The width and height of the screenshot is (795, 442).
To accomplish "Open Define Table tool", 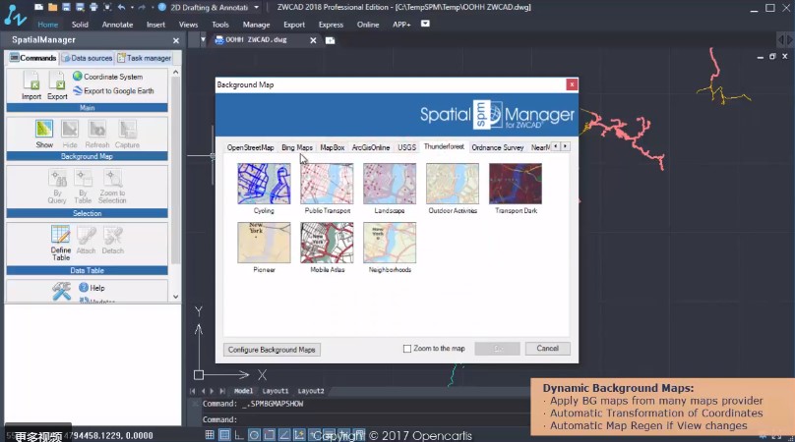I will click(x=60, y=236).
